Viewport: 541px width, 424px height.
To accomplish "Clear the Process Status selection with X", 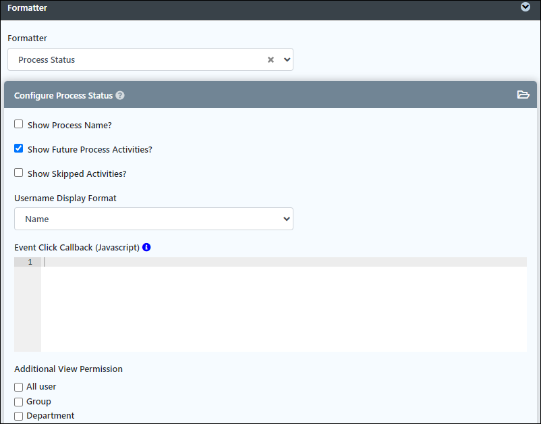I will (x=271, y=59).
